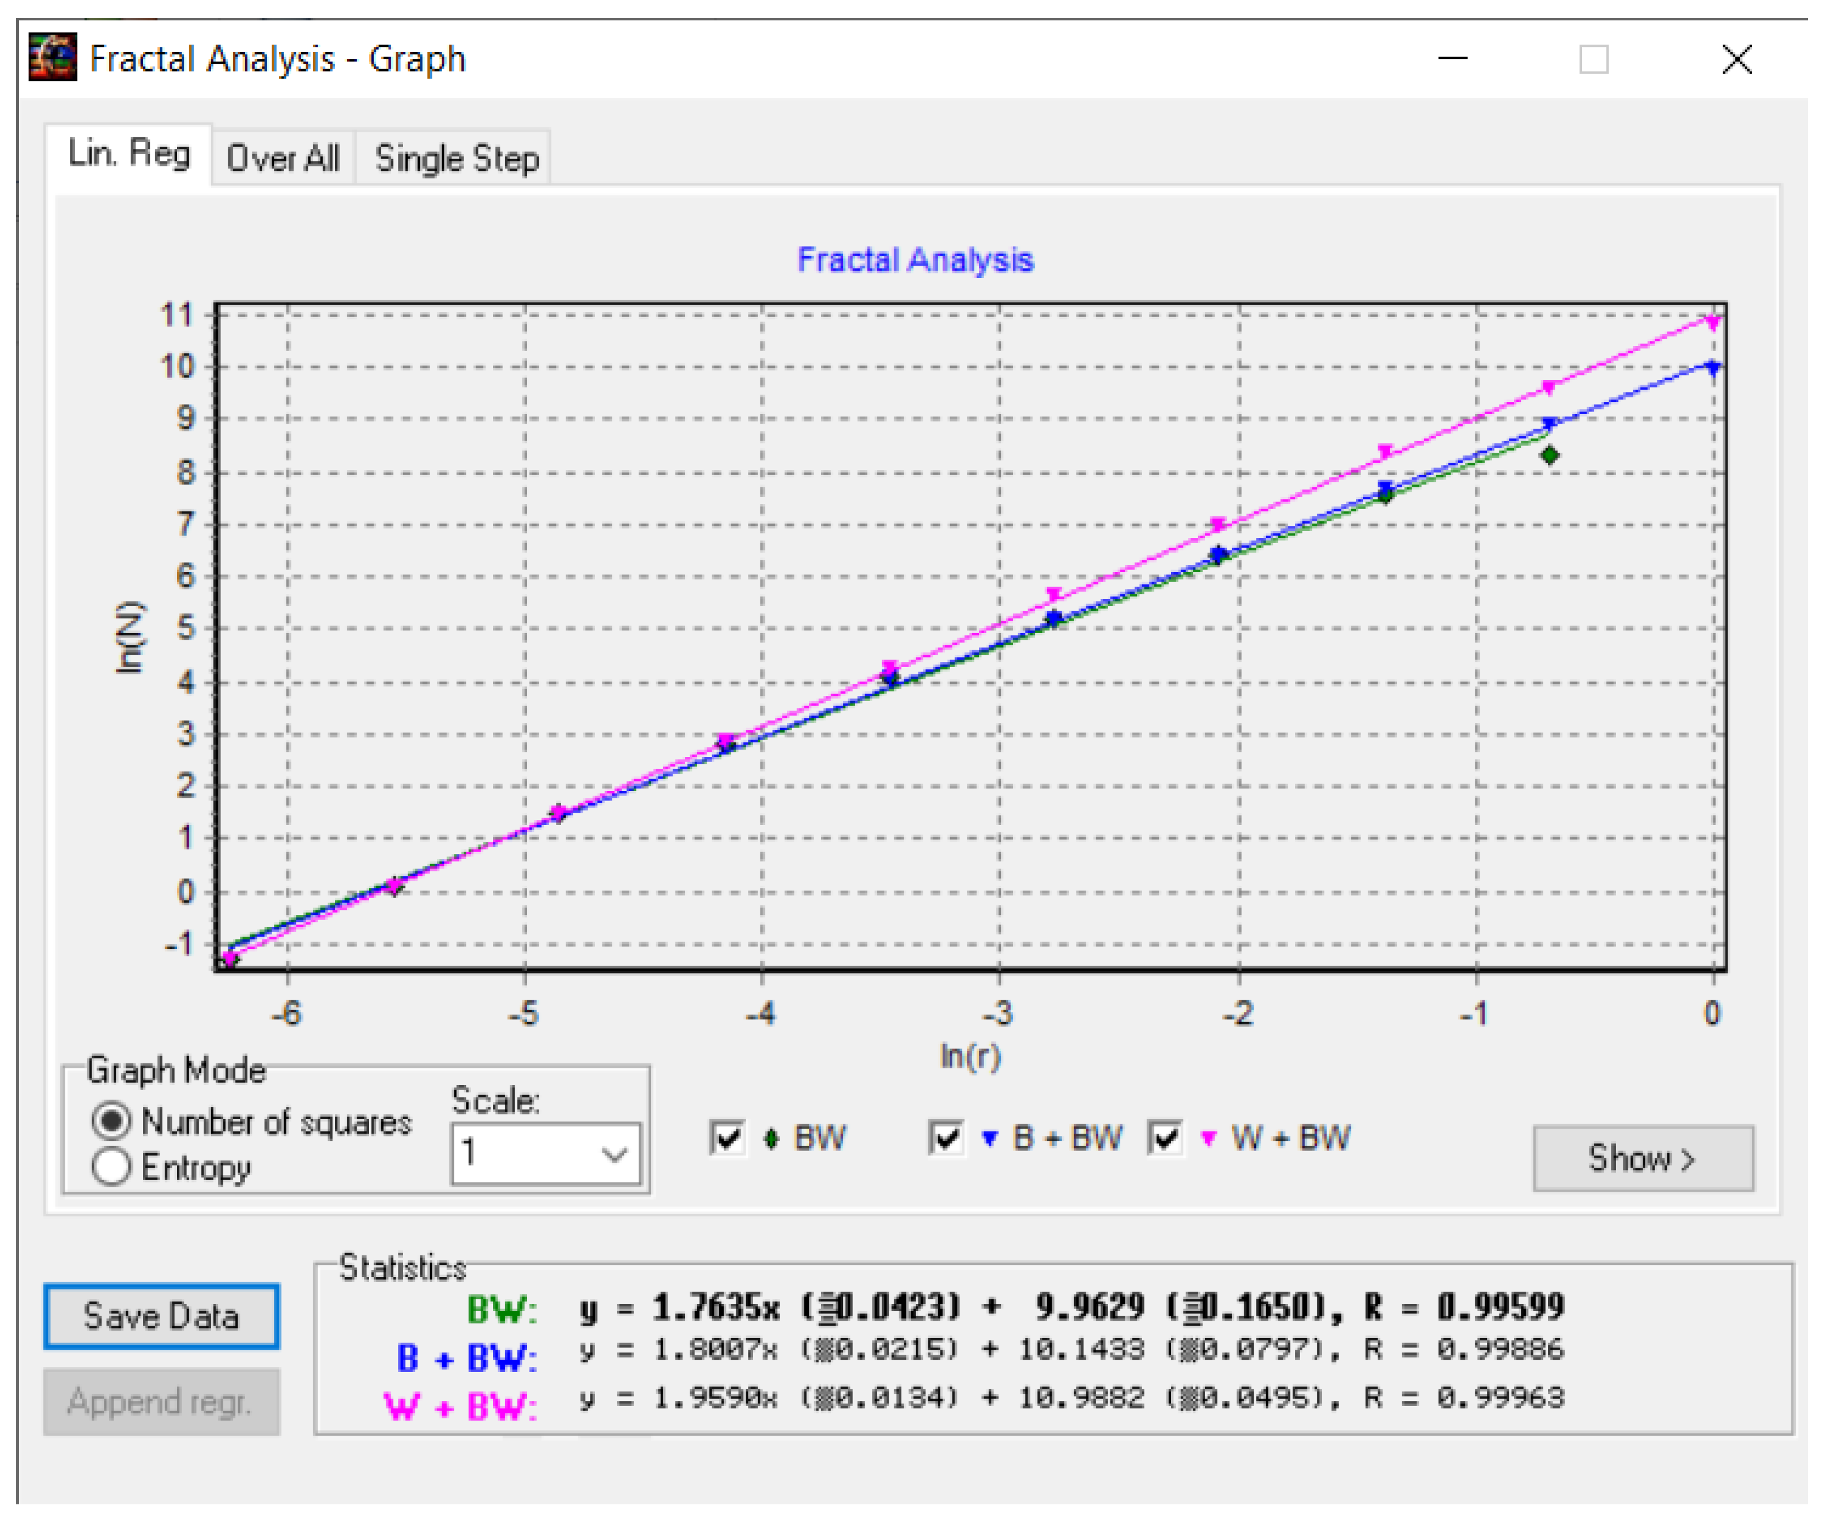Click the blue B + BW triangle legend marker

(989, 1139)
